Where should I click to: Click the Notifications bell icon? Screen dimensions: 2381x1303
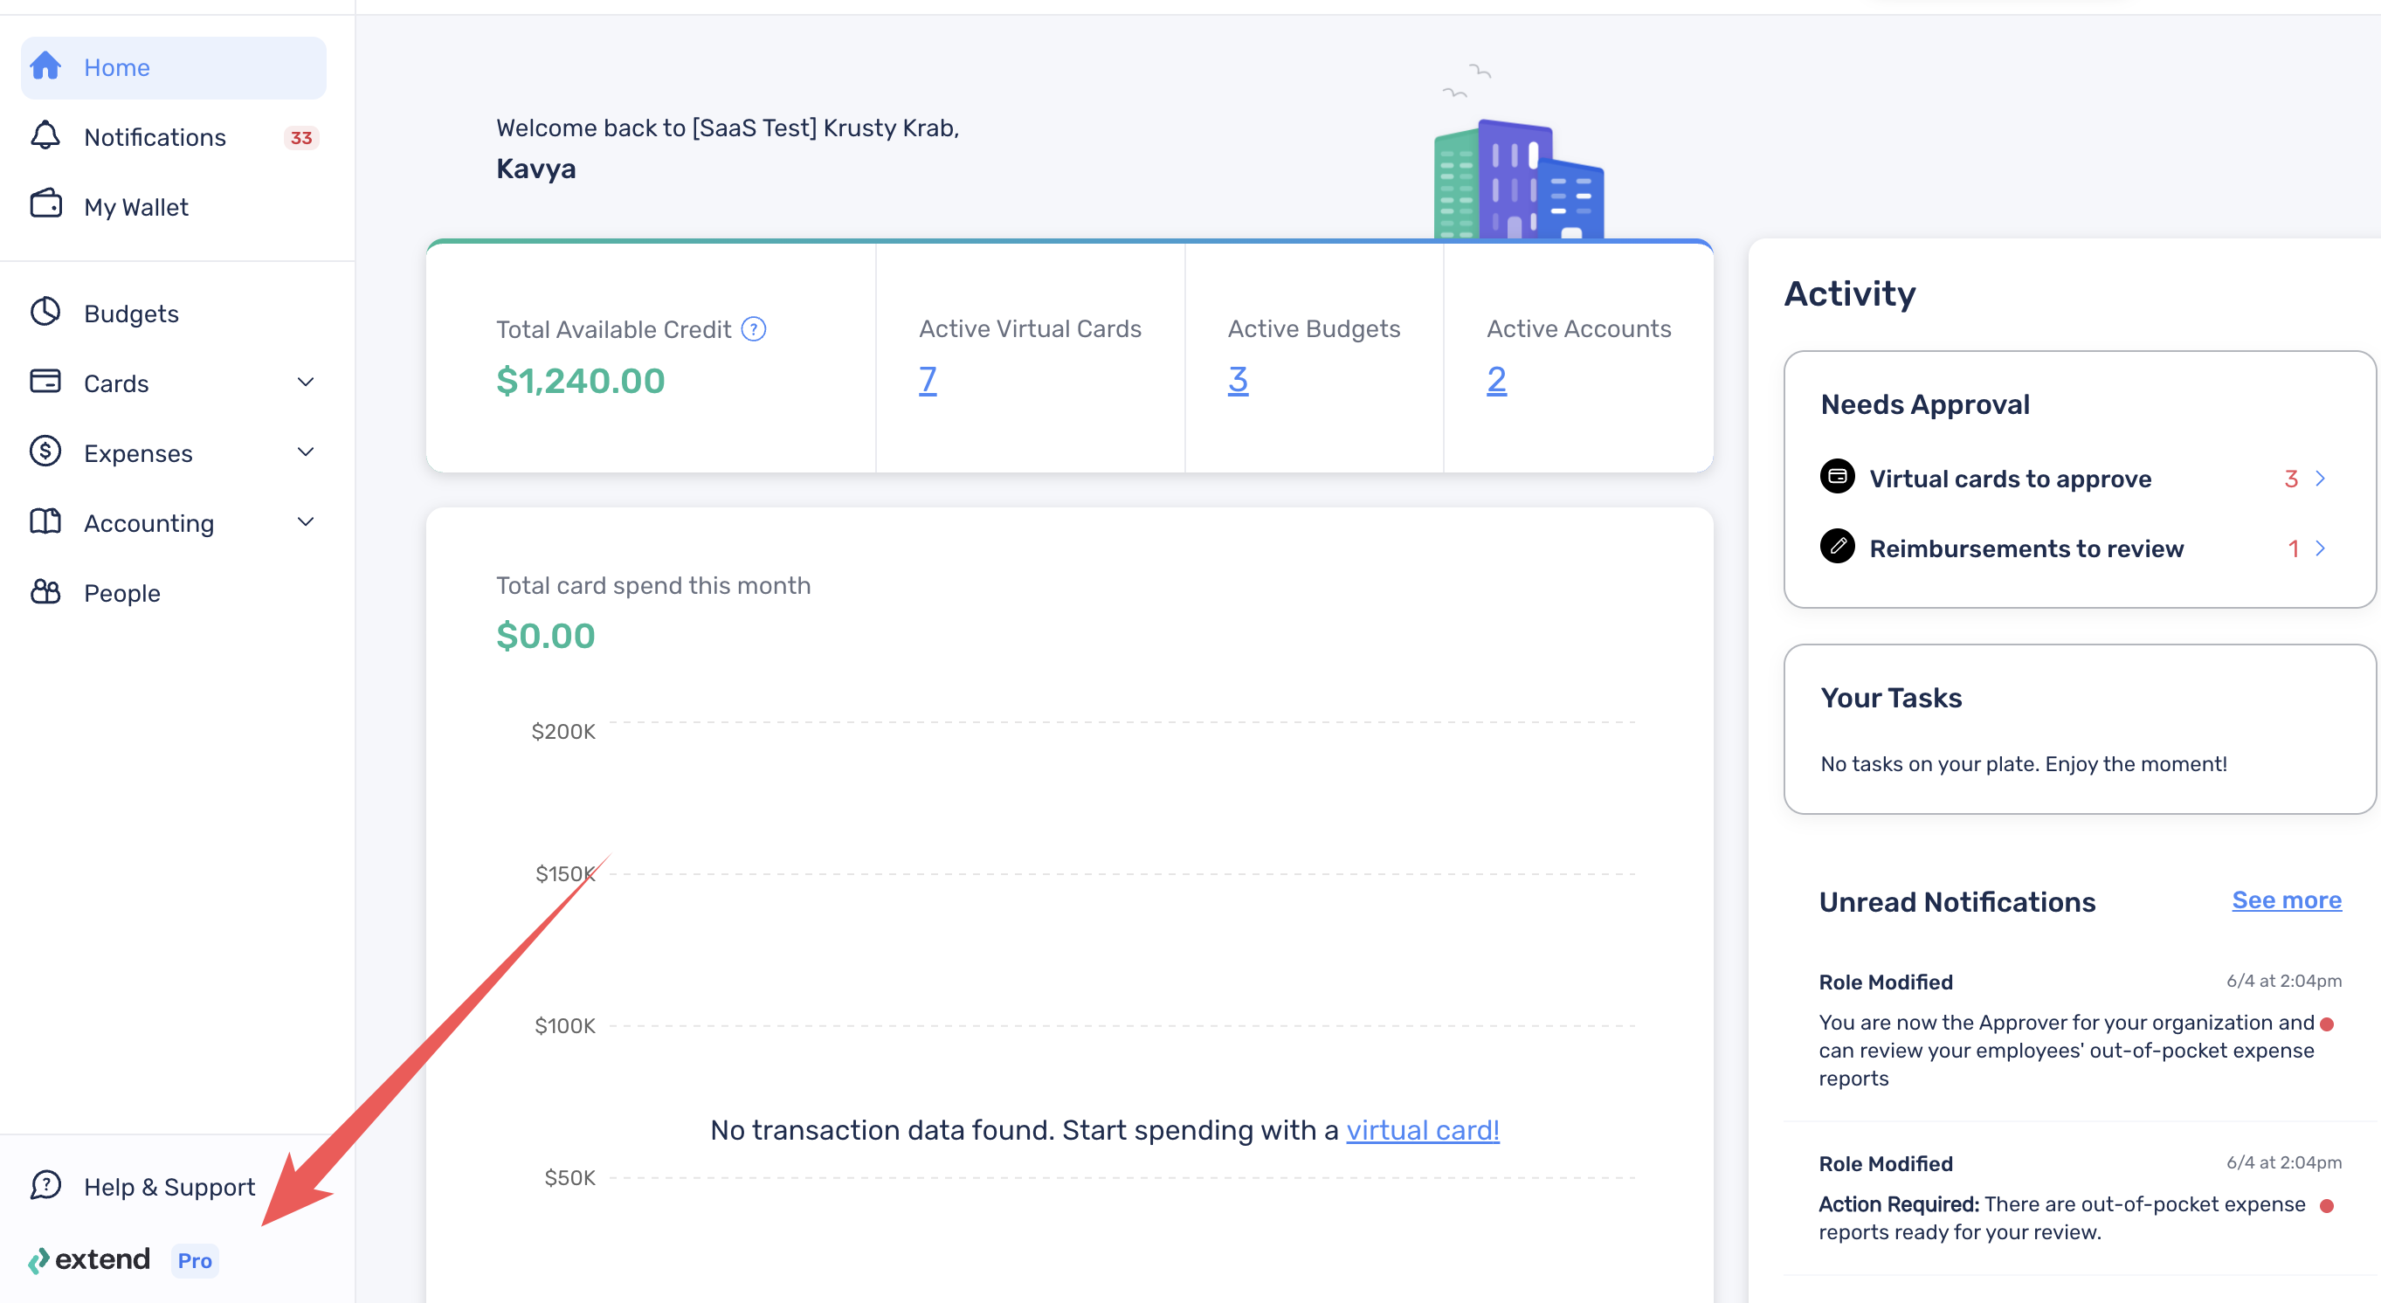[45, 136]
